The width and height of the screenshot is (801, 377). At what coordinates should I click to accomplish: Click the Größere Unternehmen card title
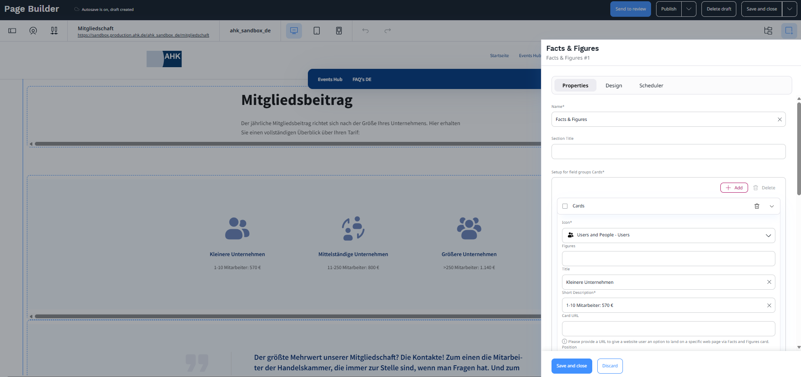[469, 254]
